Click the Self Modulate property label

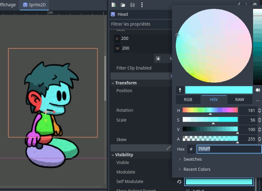130,182
